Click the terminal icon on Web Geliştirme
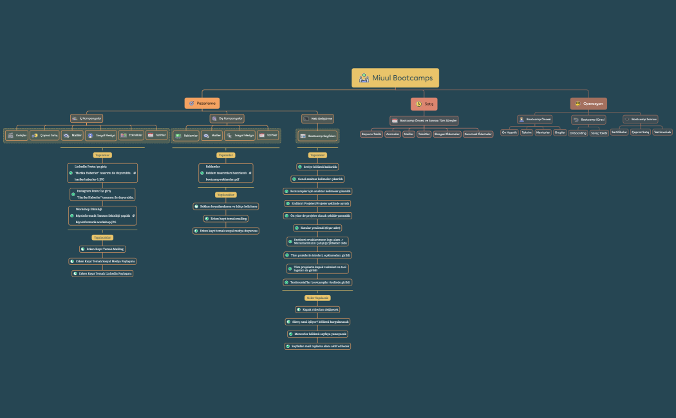This screenshot has height=418, width=676. (306, 119)
